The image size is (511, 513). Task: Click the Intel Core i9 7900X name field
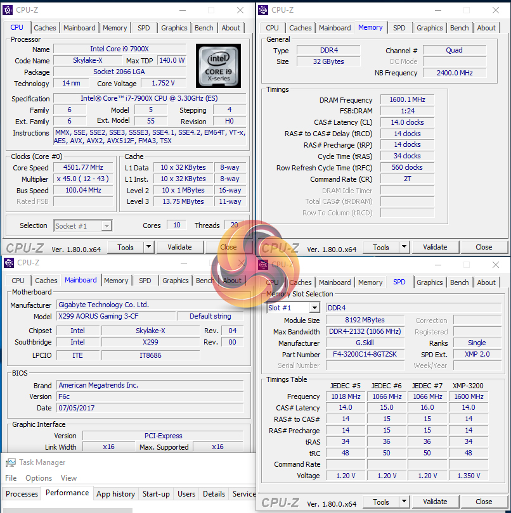click(x=120, y=49)
